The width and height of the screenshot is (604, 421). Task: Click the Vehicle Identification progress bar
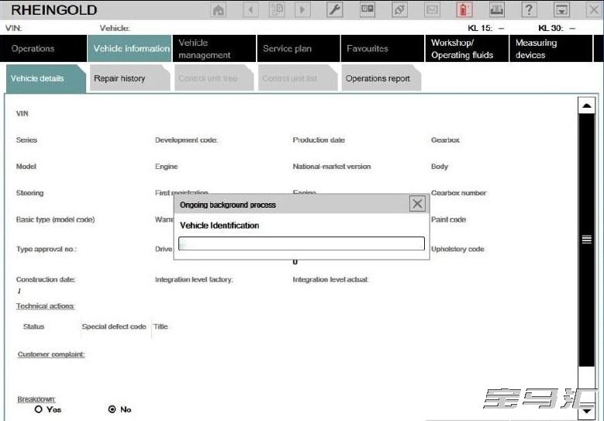tap(302, 243)
